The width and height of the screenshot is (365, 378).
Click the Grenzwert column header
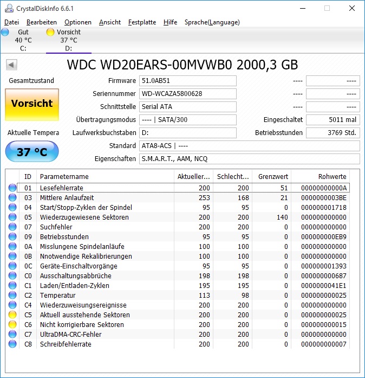coord(272,176)
